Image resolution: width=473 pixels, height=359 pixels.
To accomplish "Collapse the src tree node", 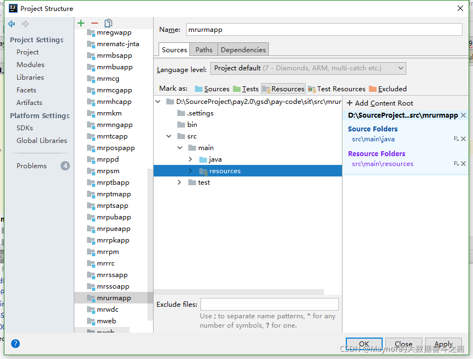I will 169,136.
